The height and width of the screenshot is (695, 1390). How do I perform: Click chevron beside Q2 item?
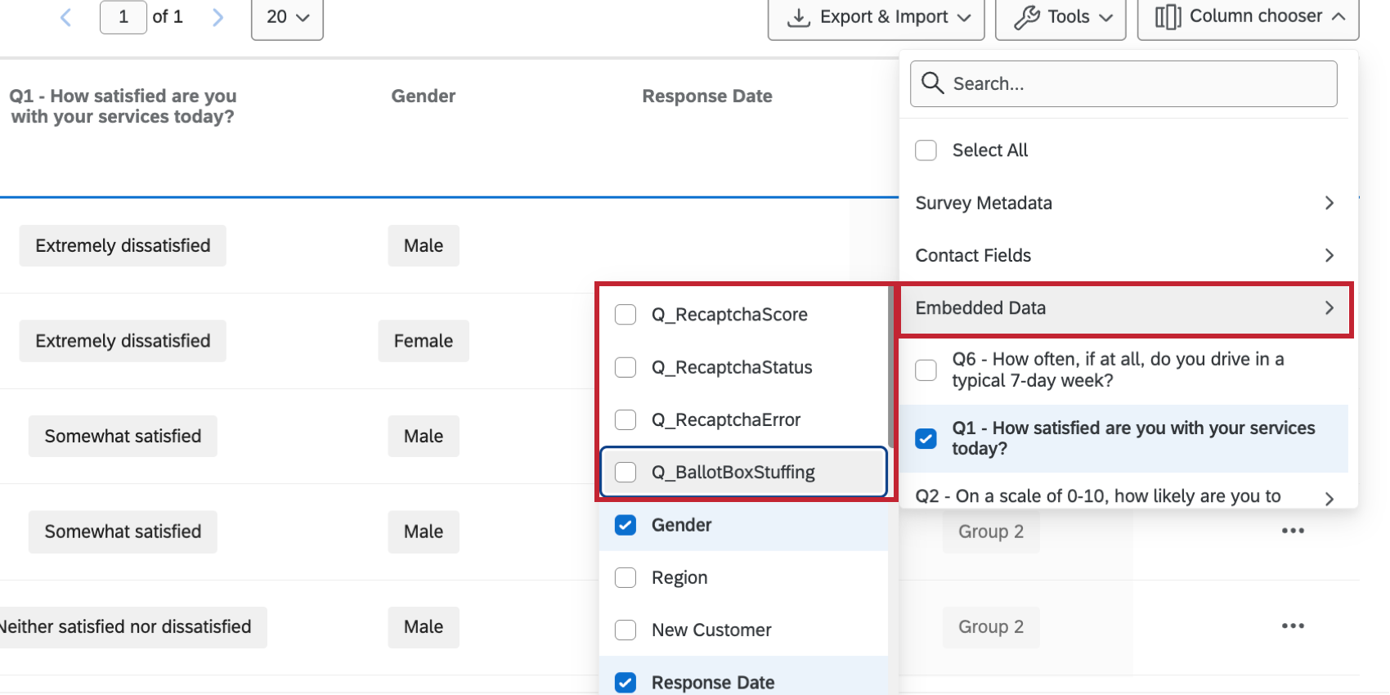pos(1329,498)
